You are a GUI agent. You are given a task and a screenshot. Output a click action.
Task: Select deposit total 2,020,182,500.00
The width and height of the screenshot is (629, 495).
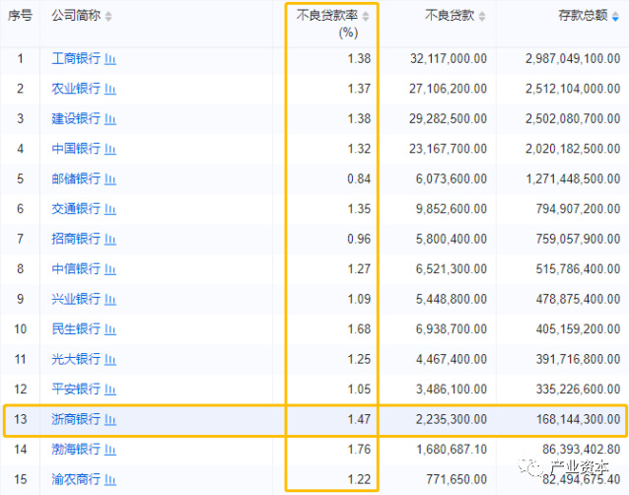tap(573, 149)
